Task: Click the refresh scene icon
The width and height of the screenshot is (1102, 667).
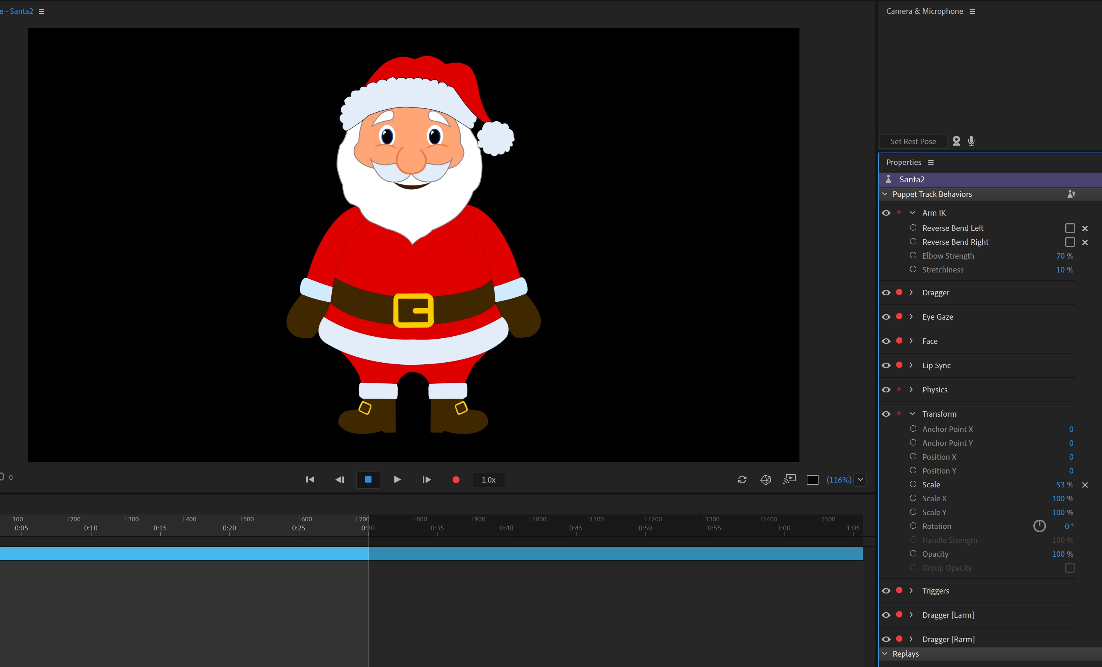Action: coord(742,479)
